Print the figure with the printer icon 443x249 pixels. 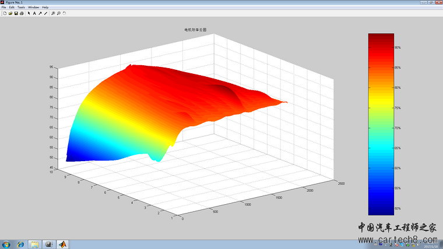coord(22,13)
